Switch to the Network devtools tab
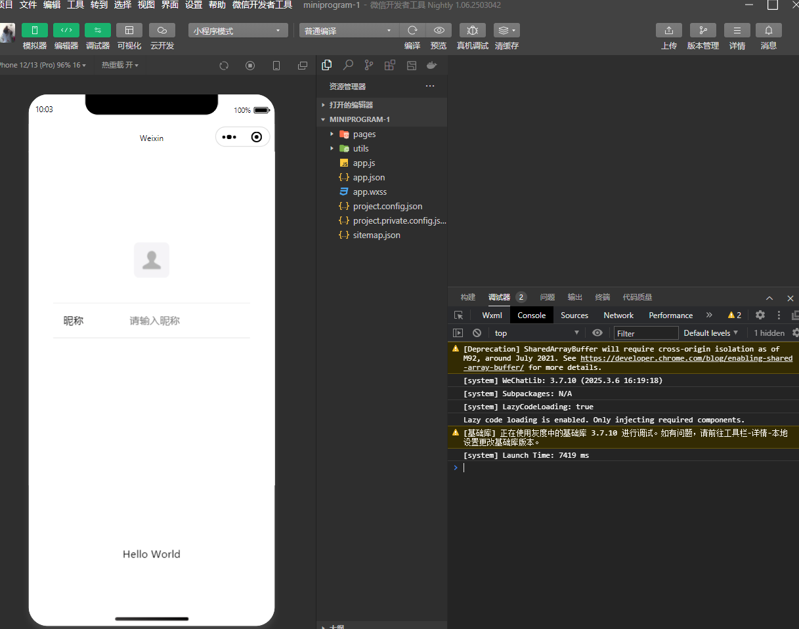The width and height of the screenshot is (799, 629). (618, 315)
